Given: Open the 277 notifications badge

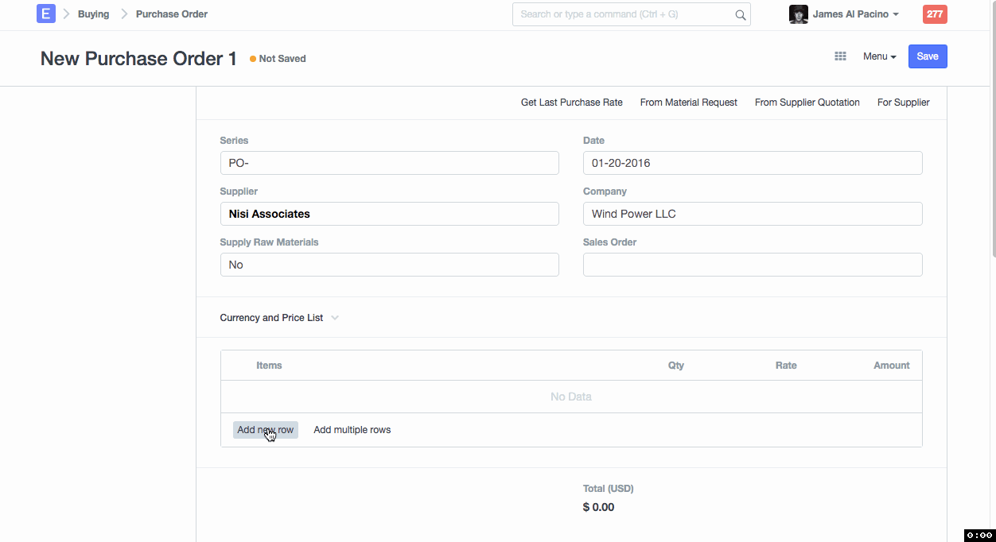Looking at the screenshot, I should pyautogui.click(x=935, y=14).
